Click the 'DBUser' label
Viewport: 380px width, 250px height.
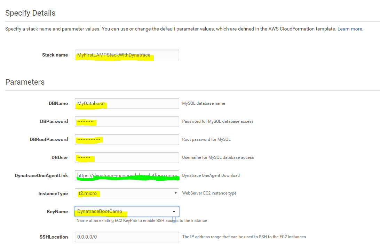pos(60,158)
